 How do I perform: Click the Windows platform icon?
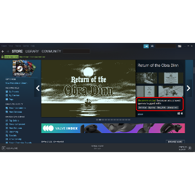(178, 114)
